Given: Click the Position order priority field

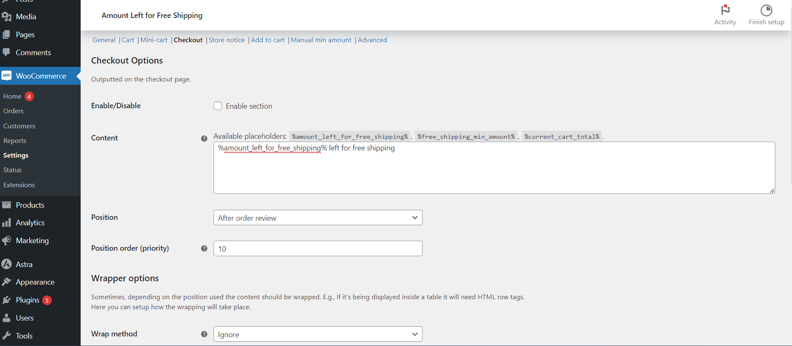Looking at the screenshot, I should [318, 249].
